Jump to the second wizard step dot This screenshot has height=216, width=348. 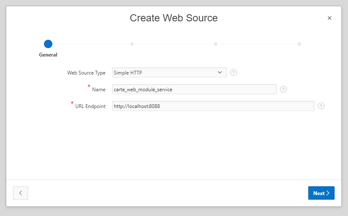coord(132,44)
